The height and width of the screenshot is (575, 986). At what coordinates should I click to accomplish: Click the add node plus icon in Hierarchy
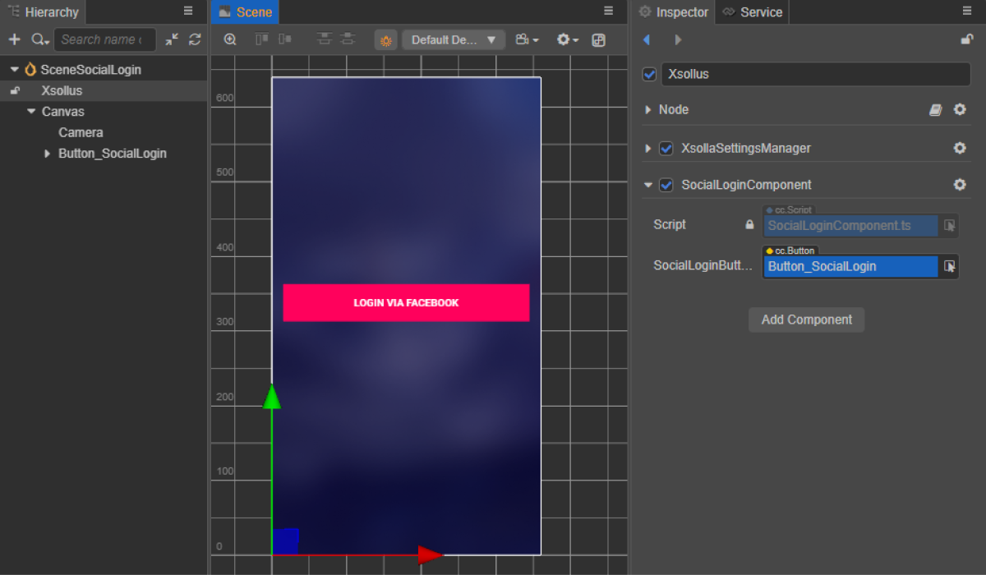pos(14,39)
